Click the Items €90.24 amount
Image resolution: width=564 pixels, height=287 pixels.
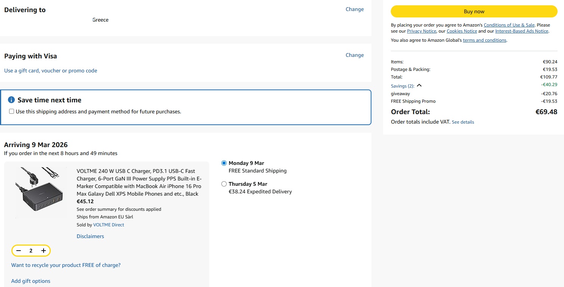pyautogui.click(x=550, y=62)
